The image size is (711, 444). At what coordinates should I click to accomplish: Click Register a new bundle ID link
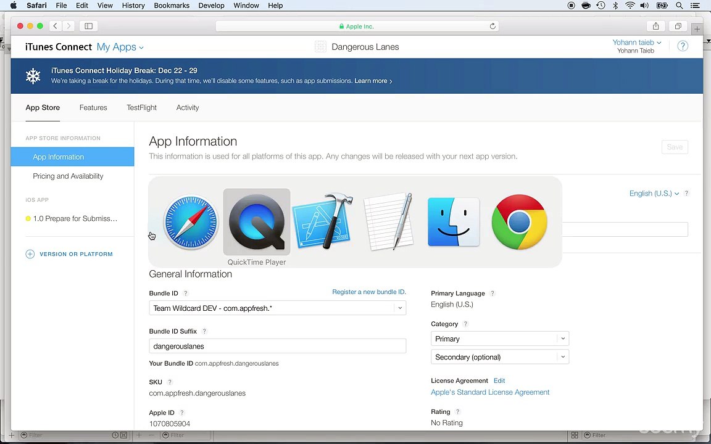(369, 292)
